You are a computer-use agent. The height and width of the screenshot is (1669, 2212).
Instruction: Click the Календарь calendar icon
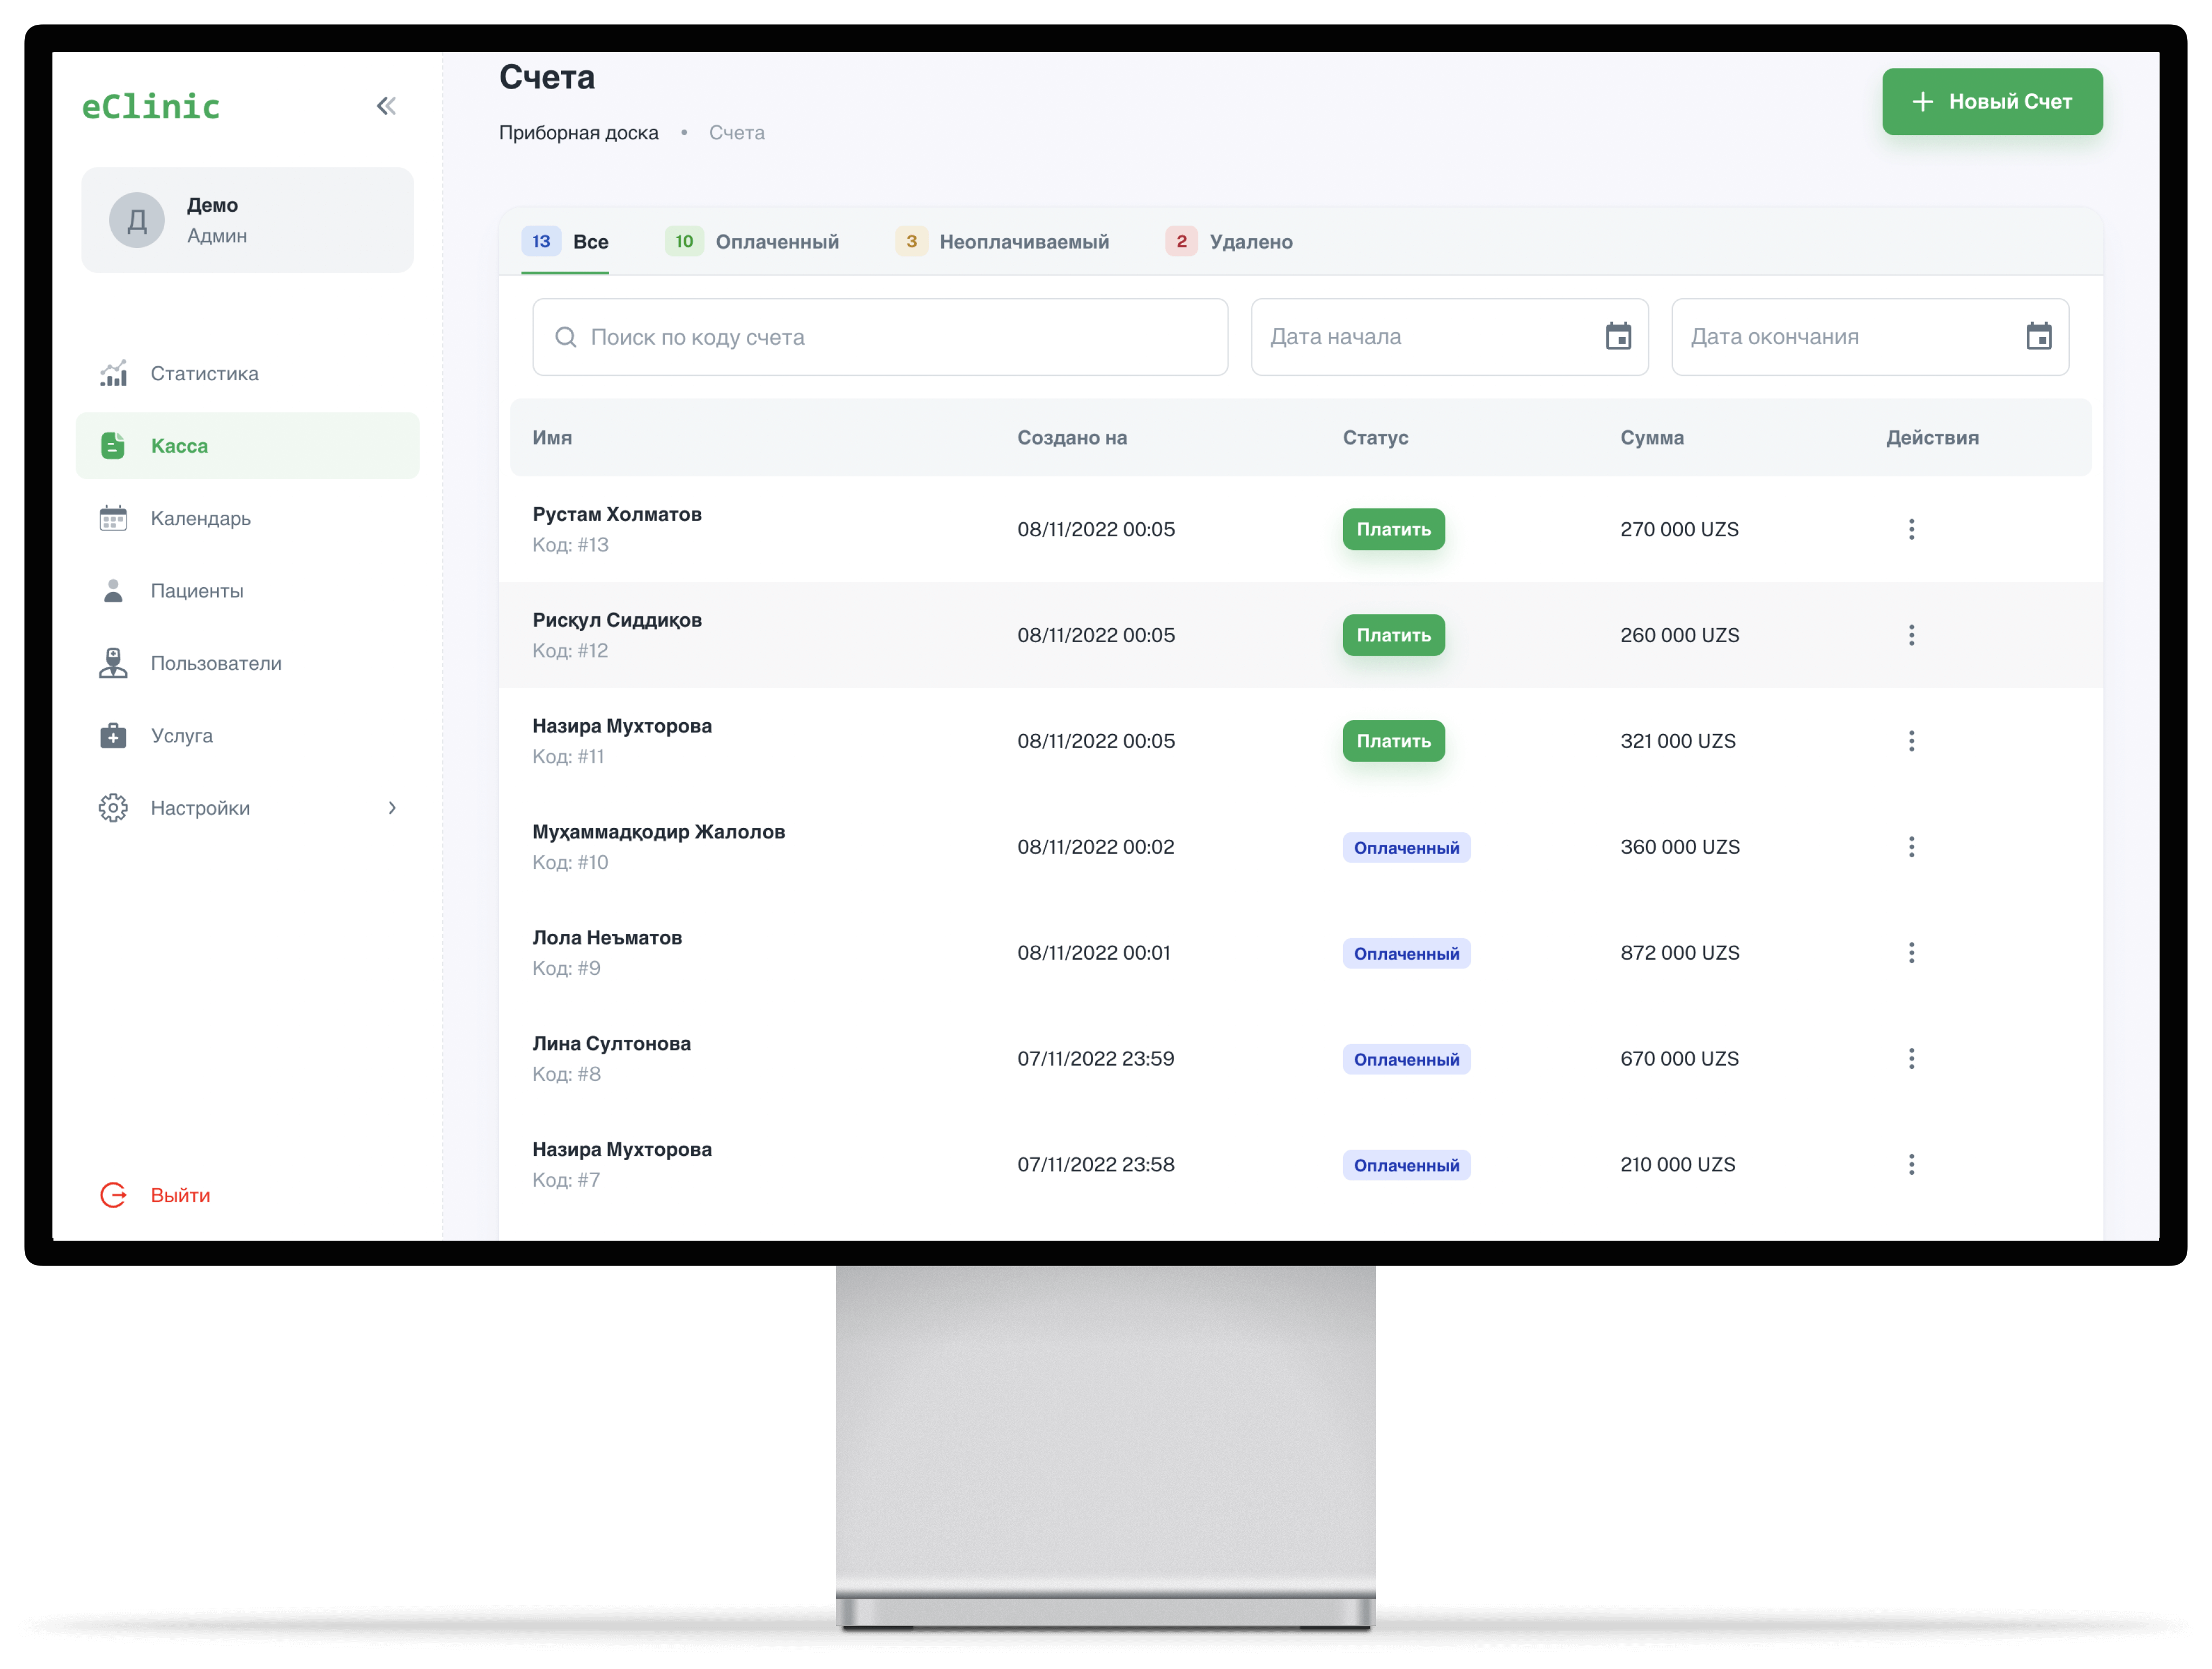[113, 518]
